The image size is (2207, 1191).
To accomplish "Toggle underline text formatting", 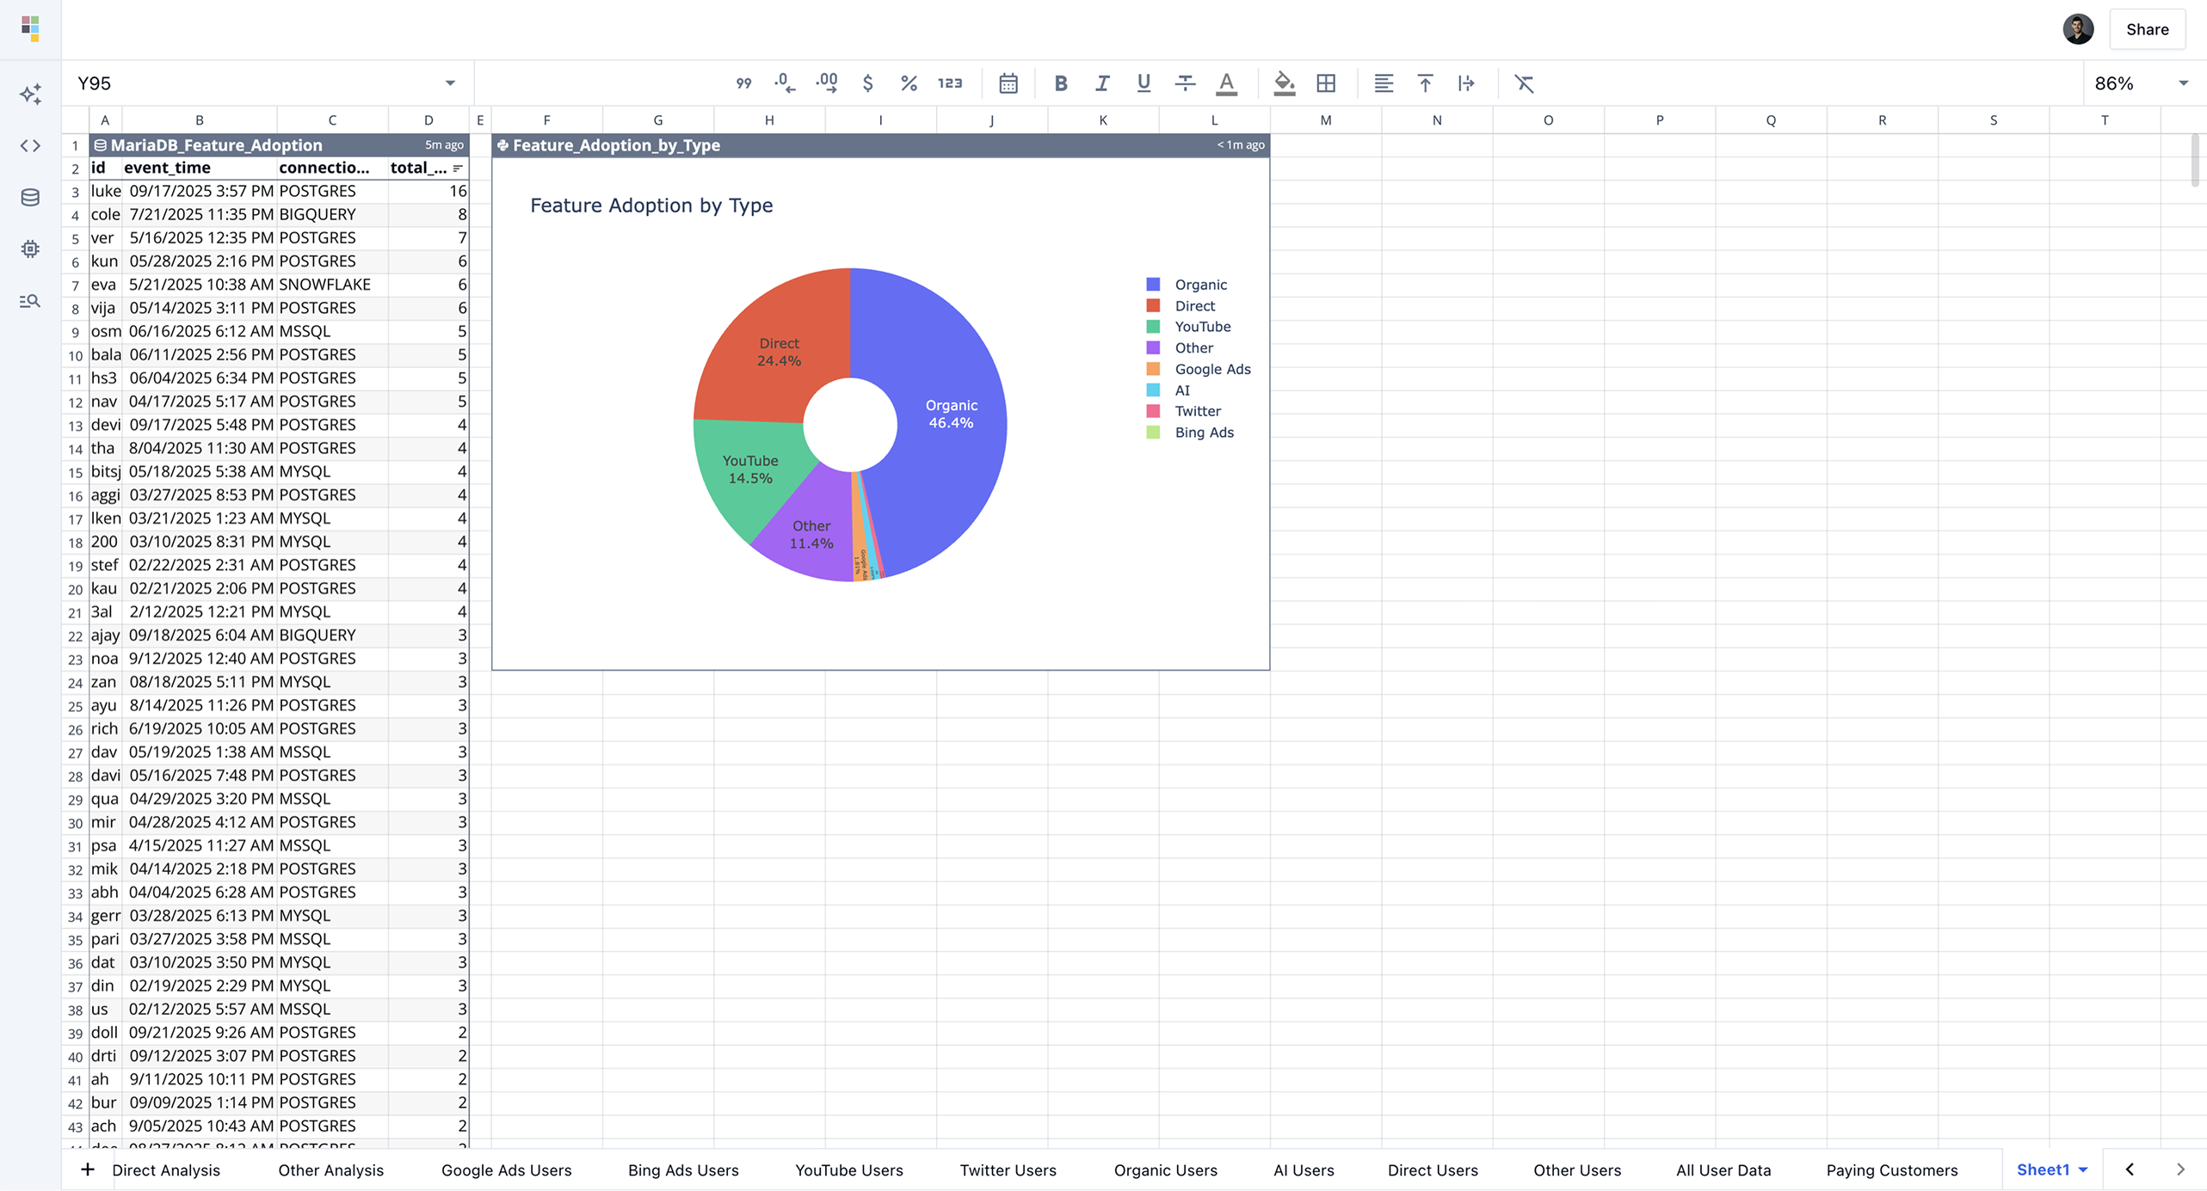I will [x=1144, y=83].
